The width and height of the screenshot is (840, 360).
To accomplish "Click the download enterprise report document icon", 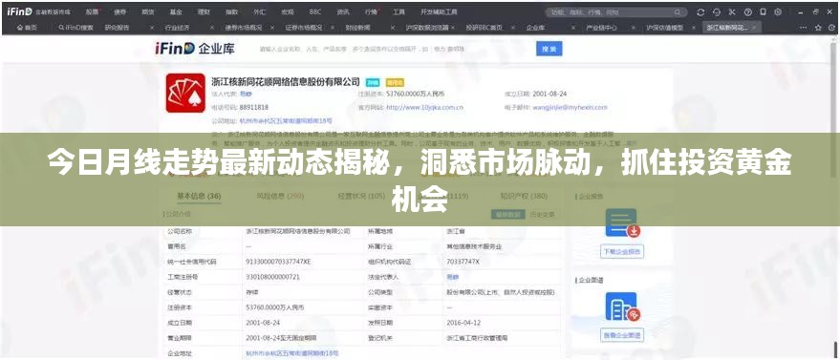I will point(622,222).
